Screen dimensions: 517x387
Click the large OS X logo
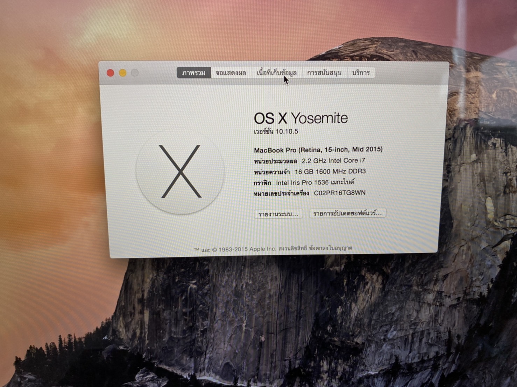click(x=180, y=171)
